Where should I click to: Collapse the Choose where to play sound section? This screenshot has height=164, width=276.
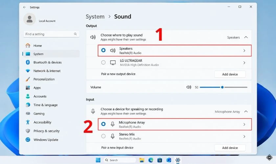click(x=246, y=37)
